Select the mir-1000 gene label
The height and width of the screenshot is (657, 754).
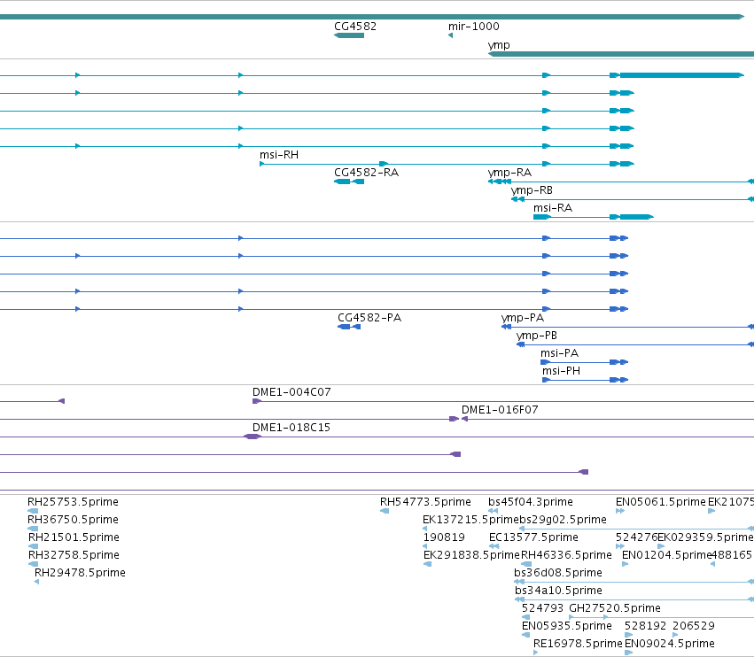474,27
